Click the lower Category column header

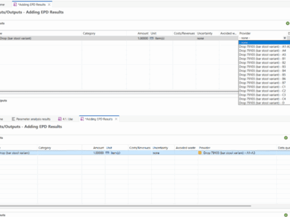point(60,148)
